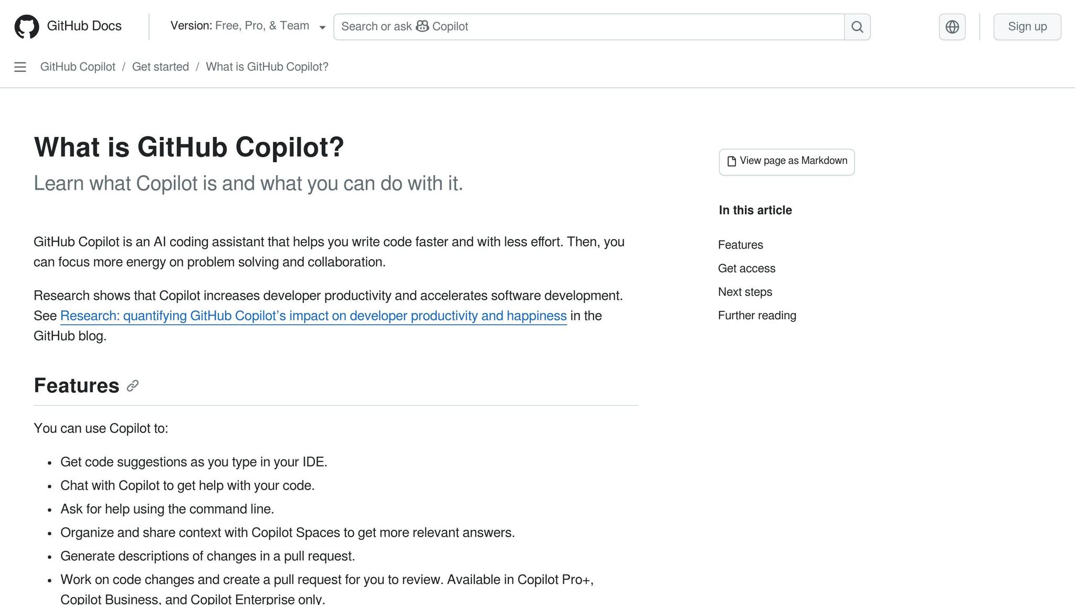
Task: Jump to Further reading section
Action: pyautogui.click(x=757, y=315)
